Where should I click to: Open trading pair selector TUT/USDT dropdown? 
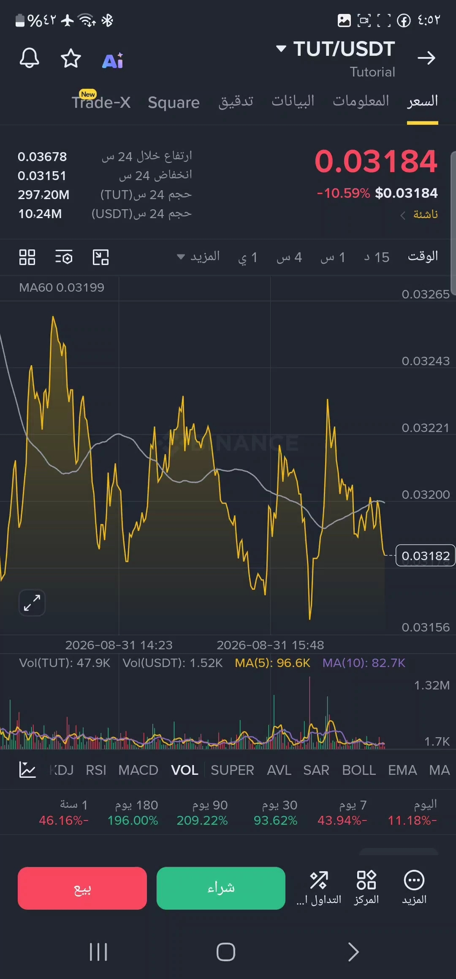pos(336,49)
